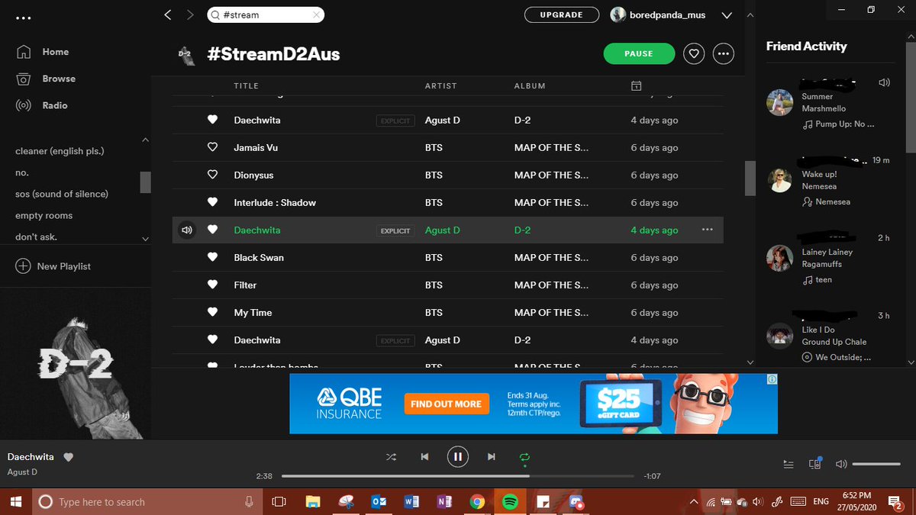Like Dionysus with heart

coord(213,175)
